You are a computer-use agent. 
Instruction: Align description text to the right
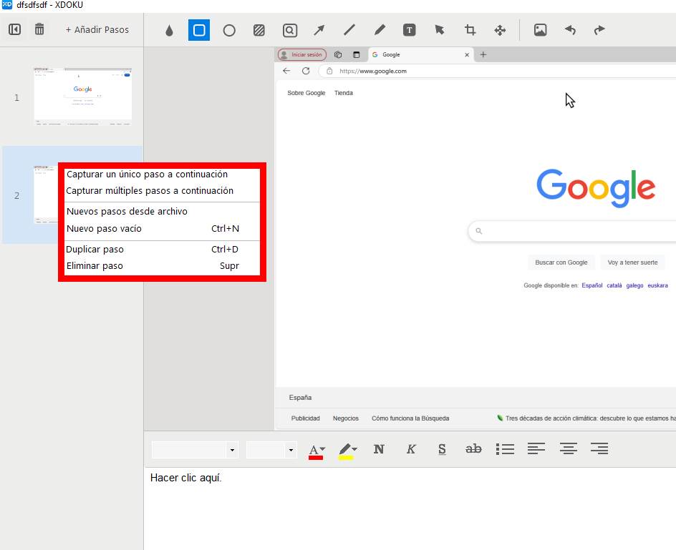599,448
